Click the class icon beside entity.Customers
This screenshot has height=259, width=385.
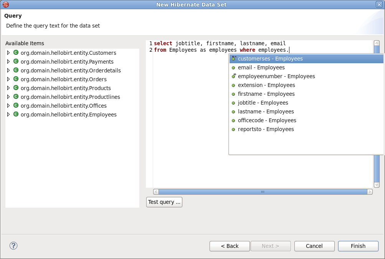pyautogui.click(x=16, y=53)
